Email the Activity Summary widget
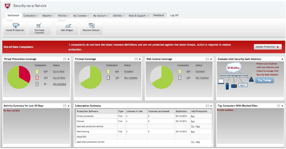Viewport: 286px width, 149px height. coord(65,106)
